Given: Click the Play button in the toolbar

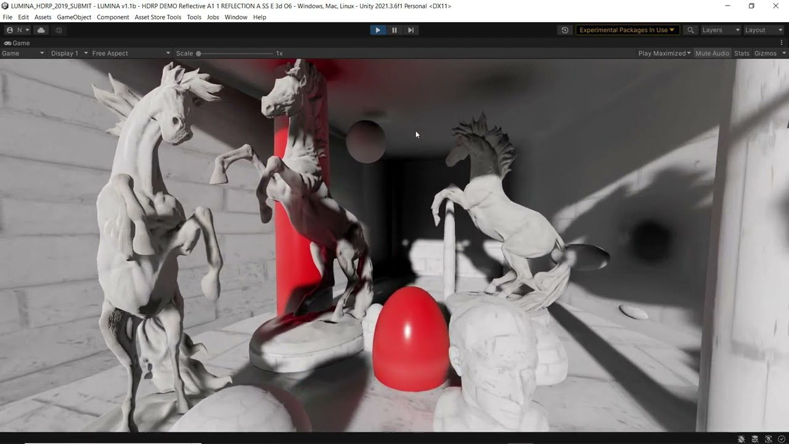Looking at the screenshot, I should 377,30.
